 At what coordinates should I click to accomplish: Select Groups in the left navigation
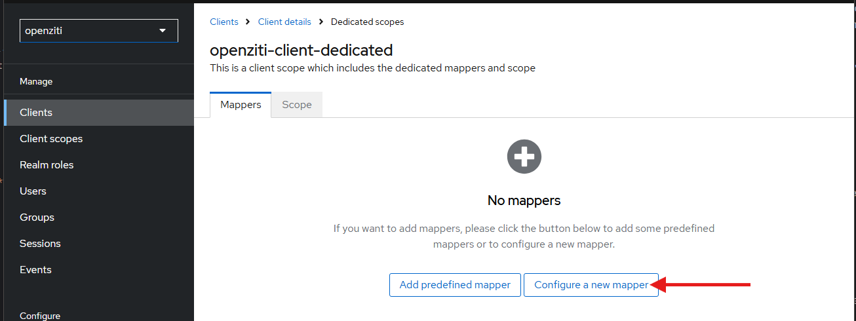tap(37, 217)
